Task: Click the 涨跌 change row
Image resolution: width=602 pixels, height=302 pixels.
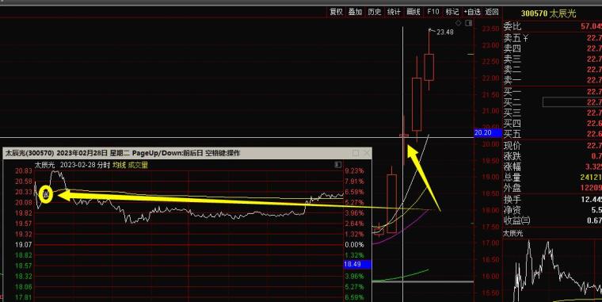Action: point(552,156)
